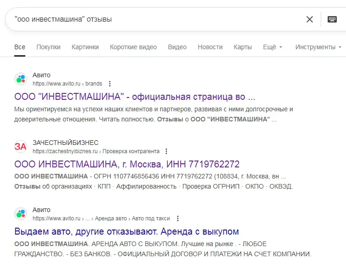Open ООО ИНВЕСТМАШИНА, г. Москва, ИНН link
346x270 pixels.
(x=127, y=164)
